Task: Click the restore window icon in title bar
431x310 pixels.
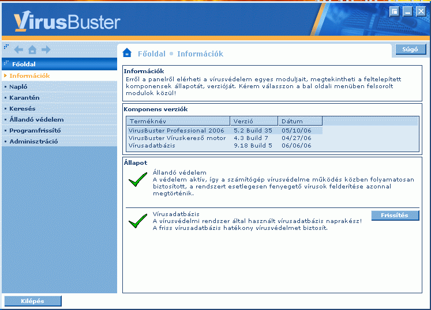Action: click(x=395, y=12)
